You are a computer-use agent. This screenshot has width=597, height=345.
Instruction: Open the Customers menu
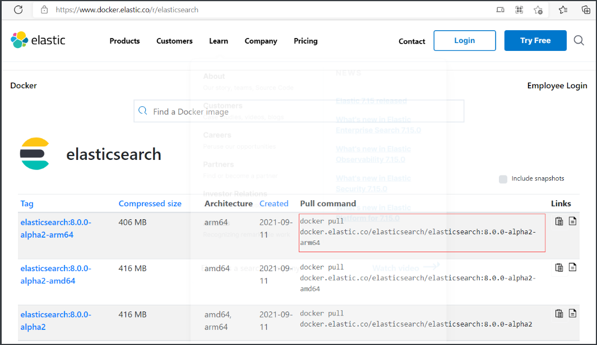pos(174,41)
